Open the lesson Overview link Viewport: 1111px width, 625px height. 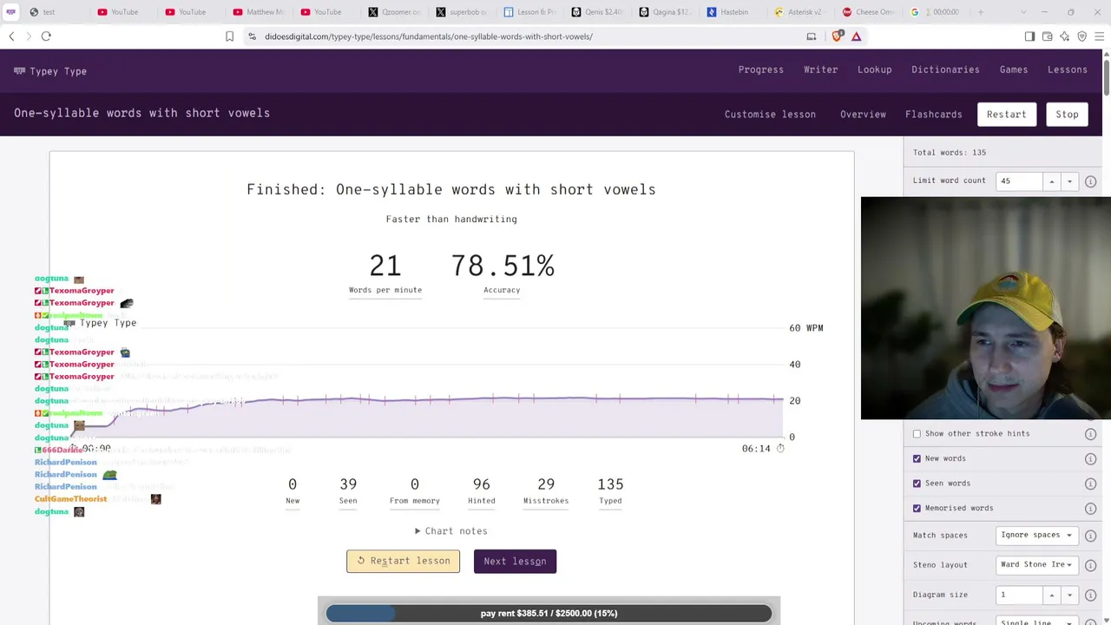point(863,115)
